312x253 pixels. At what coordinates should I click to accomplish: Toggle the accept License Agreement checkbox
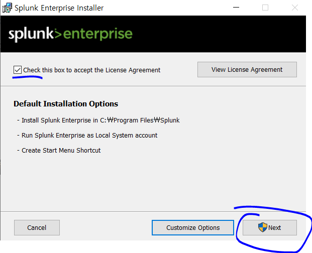(x=18, y=70)
